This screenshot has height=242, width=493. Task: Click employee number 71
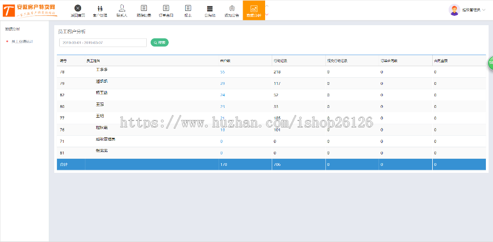[62, 141]
